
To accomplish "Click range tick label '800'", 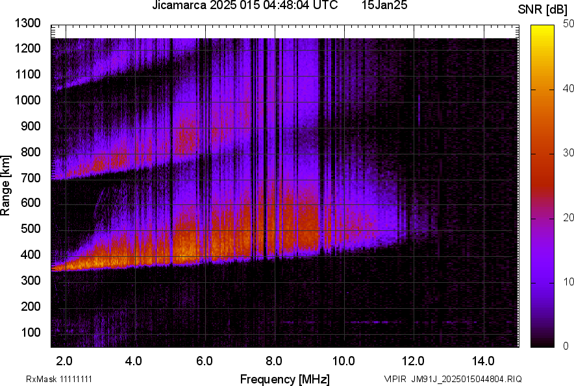I will [x=31, y=152].
